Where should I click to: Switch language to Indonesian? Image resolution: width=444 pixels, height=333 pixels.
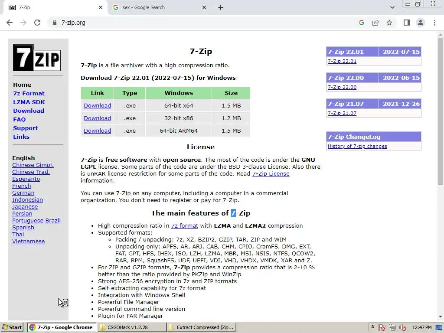tap(27, 199)
